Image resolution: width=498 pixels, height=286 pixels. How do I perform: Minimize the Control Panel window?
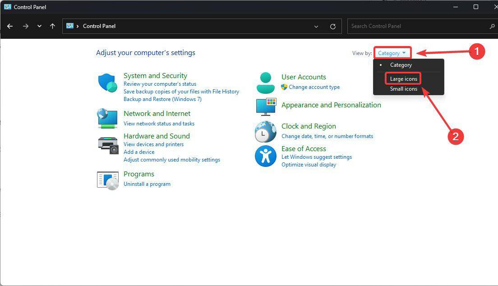456,7
